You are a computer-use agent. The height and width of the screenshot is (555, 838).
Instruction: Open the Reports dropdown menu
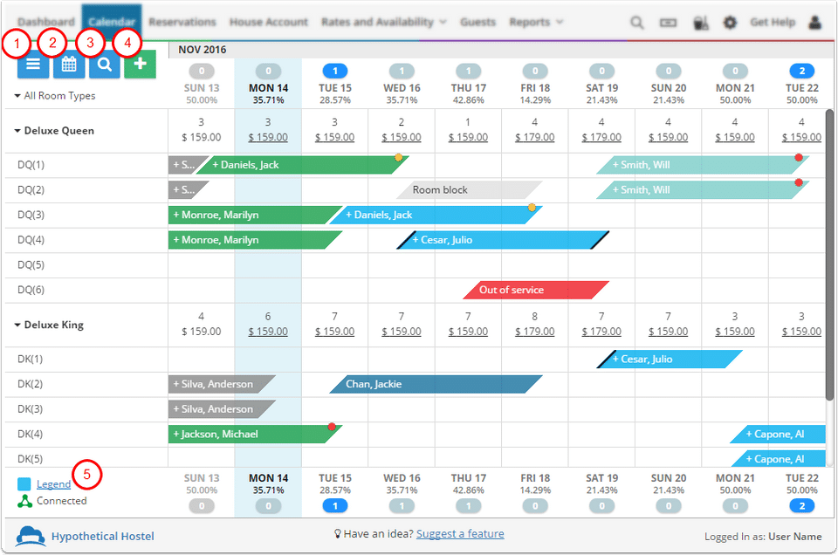536,22
